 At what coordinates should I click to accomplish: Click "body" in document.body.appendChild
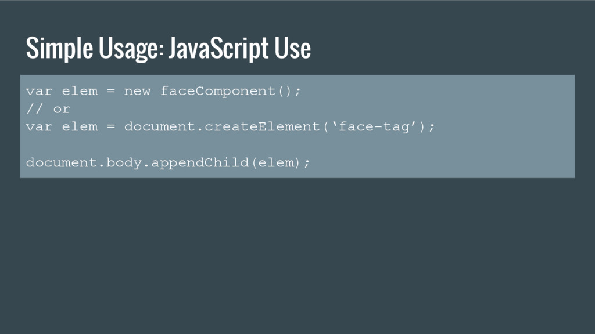pyautogui.click(x=124, y=162)
